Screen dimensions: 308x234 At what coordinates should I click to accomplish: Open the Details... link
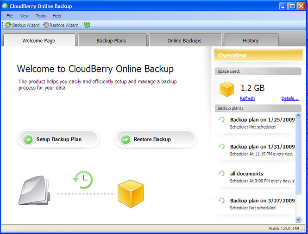tap(290, 98)
